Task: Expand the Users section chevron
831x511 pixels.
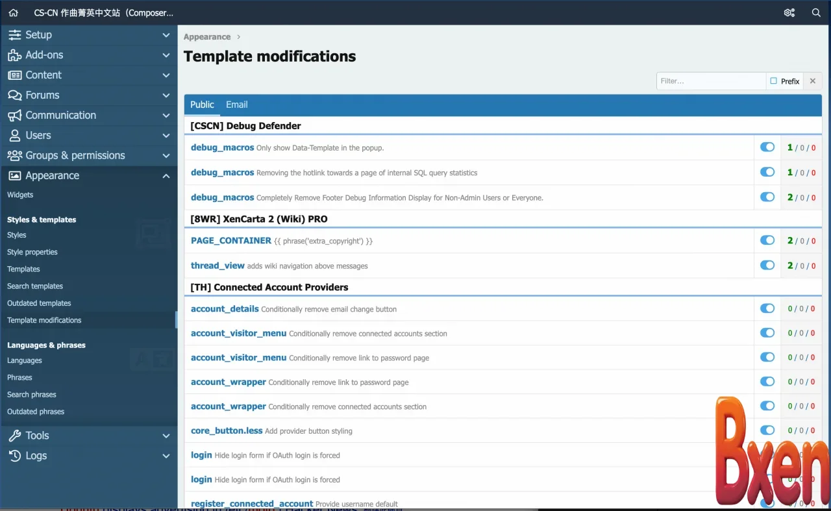Action: 166,136
